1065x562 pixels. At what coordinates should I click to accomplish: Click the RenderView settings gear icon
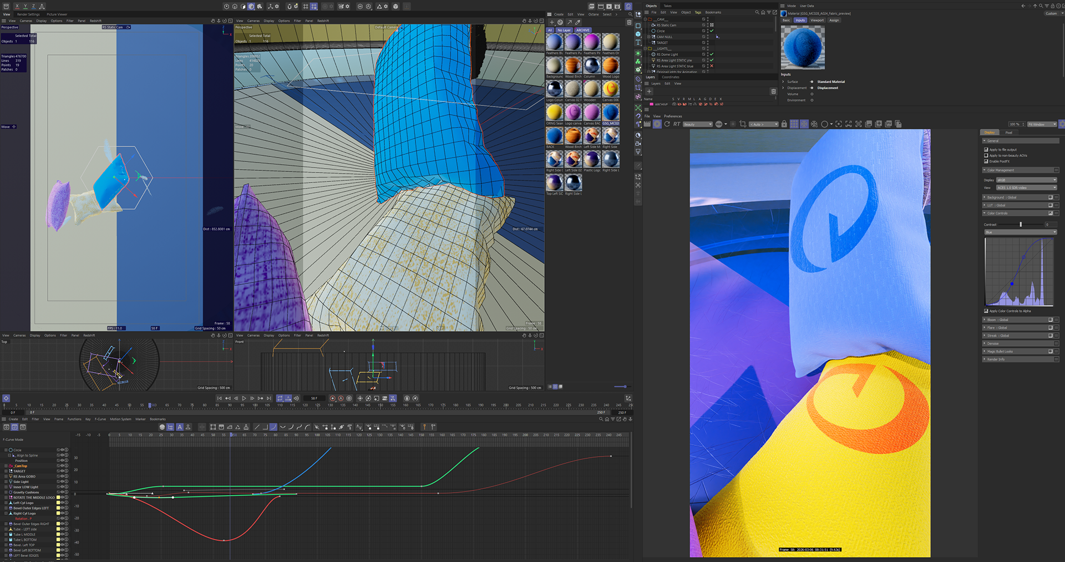click(x=1062, y=124)
